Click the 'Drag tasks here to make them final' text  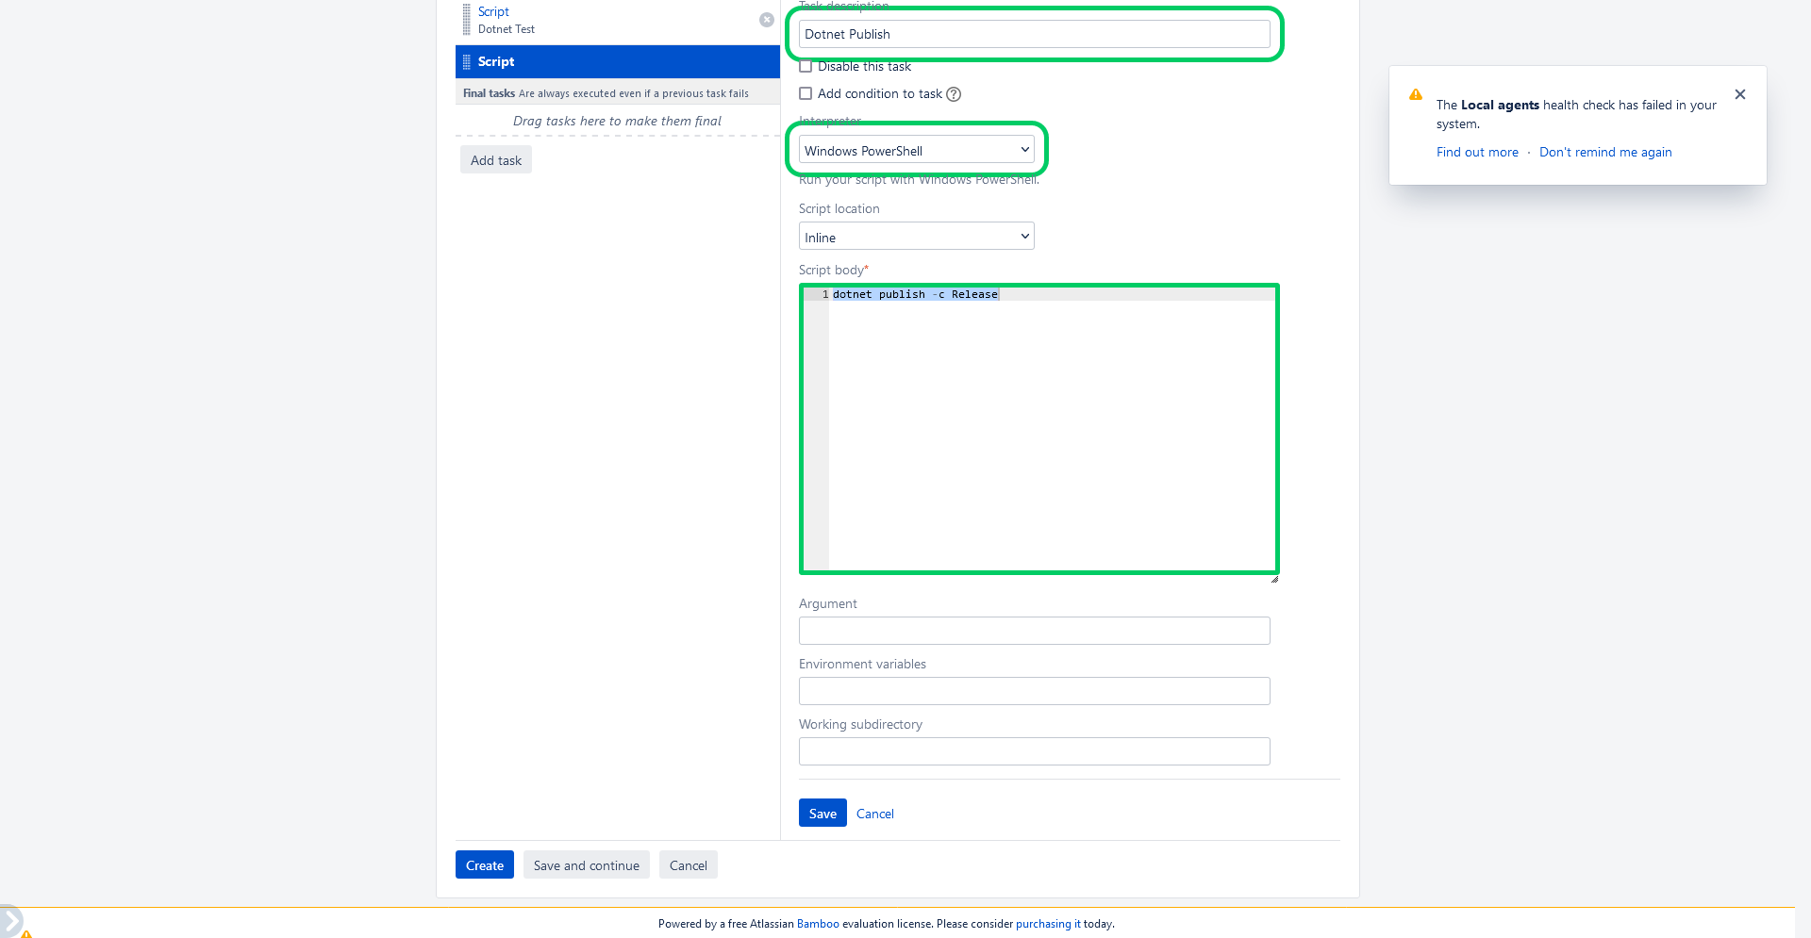coord(617,122)
